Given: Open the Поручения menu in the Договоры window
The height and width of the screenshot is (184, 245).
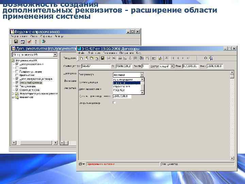Looking at the screenshot, I should click(x=126, y=53).
